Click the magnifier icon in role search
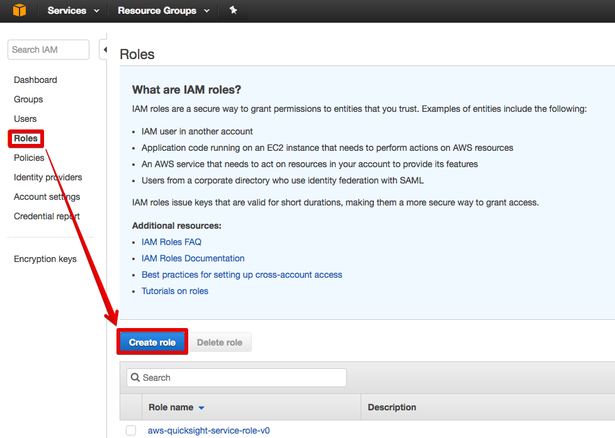The height and width of the screenshot is (438, 615). [135, 377]
